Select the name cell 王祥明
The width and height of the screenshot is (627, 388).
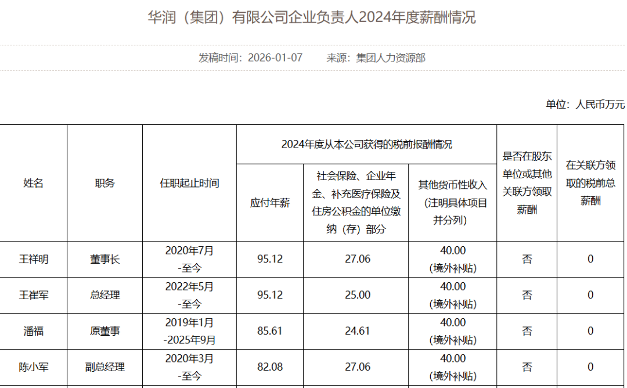pos(34,259)
